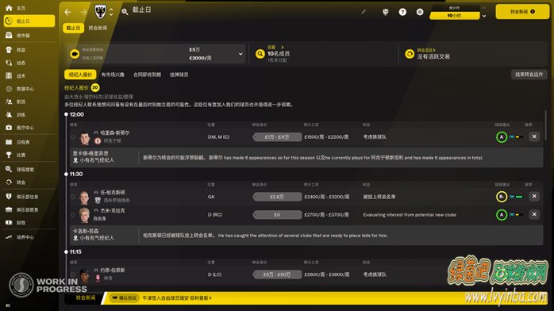
Task: Select radio button for 杰米-克拉克
Action: pos(73,215)
